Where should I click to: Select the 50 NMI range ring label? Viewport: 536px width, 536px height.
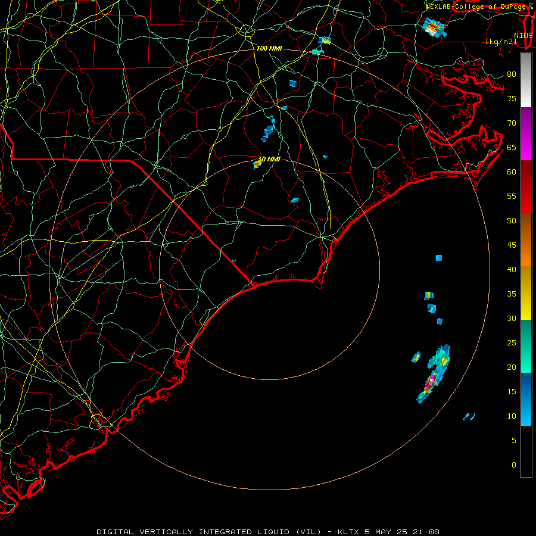tap(269, 159)
